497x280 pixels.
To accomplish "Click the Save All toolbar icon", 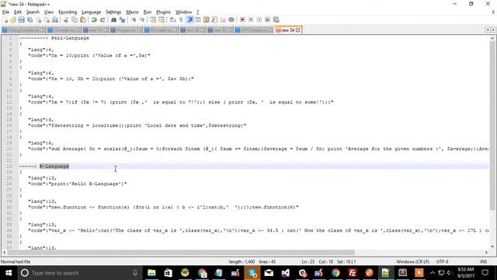I will 30,20.
